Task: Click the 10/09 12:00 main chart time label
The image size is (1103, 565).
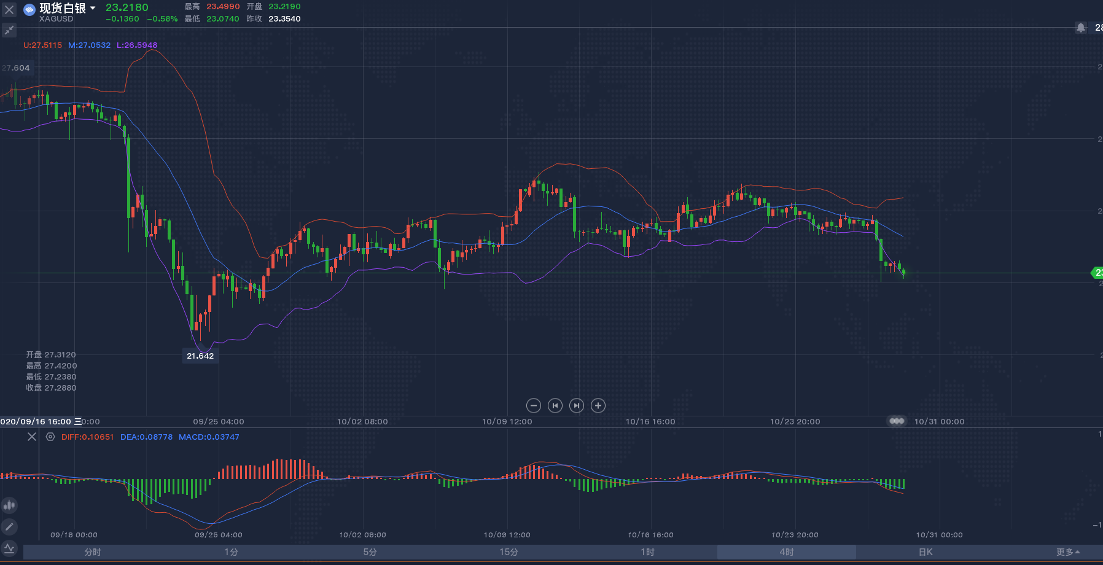Action: [x=507, y=422]
